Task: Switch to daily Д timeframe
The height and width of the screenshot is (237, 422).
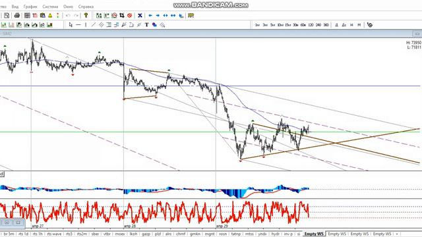Action: [x=336, y=25]
